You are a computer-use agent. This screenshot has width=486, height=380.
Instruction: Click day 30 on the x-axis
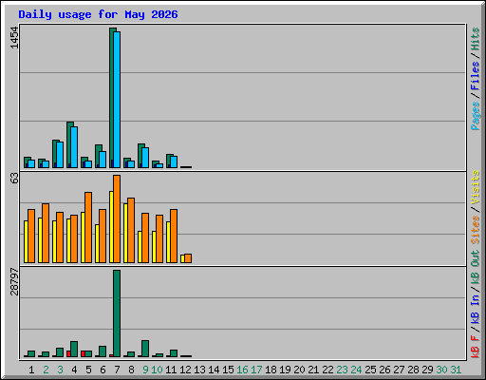click(441, 370)
